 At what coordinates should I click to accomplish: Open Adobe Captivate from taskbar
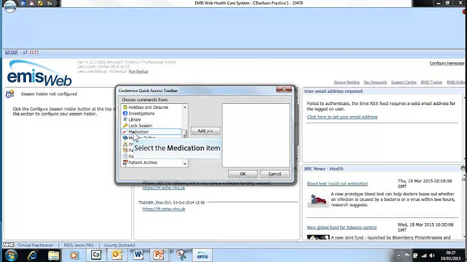click(96, 255)
